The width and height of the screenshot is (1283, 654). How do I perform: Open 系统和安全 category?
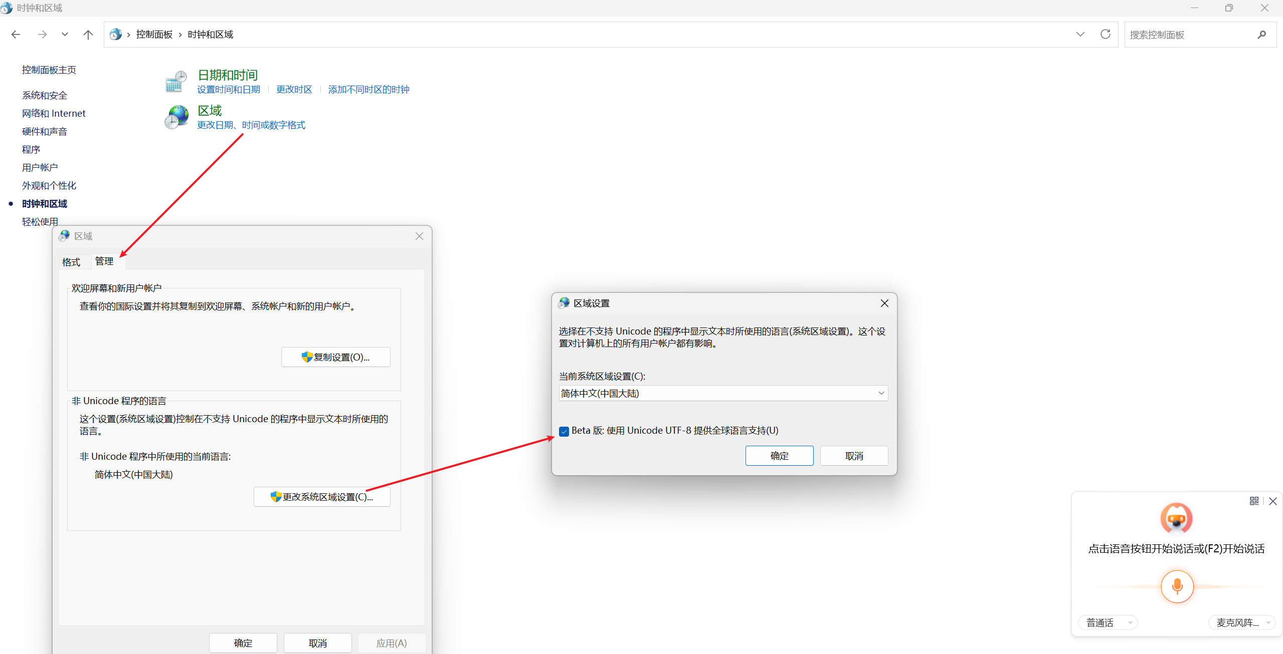tap(45, 95)
